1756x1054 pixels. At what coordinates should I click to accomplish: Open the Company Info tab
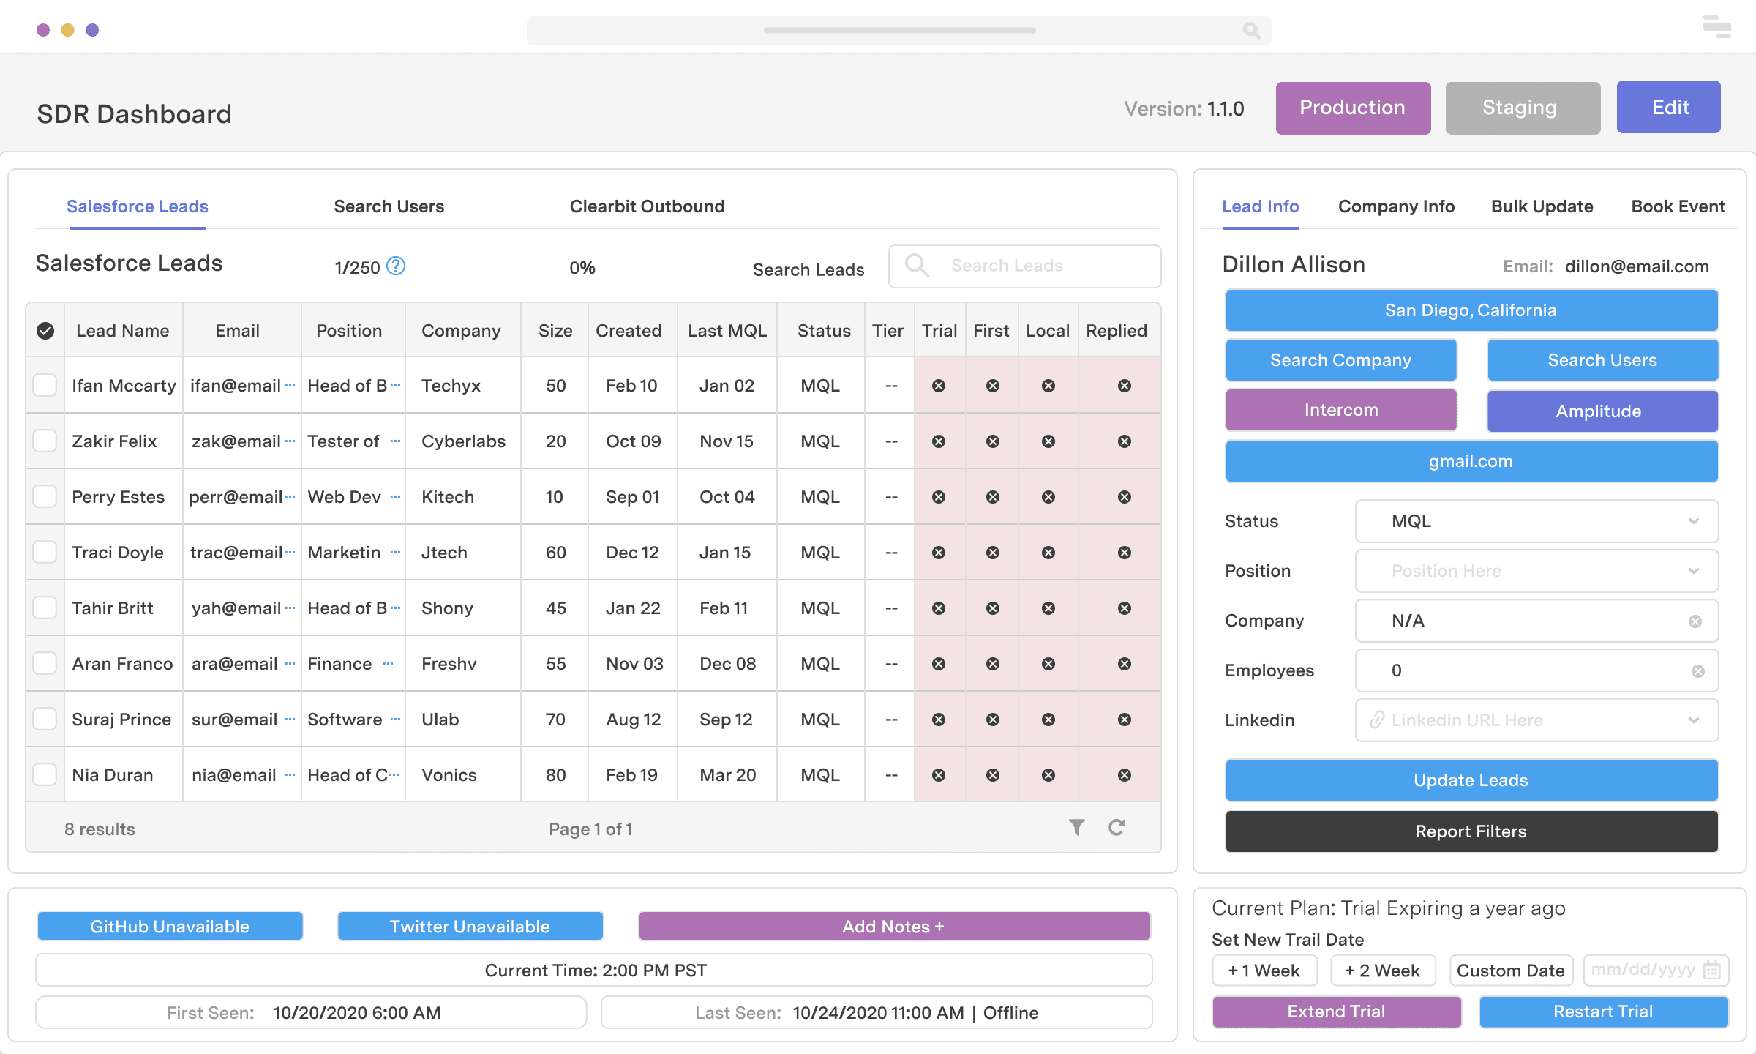coord(1396,206)
